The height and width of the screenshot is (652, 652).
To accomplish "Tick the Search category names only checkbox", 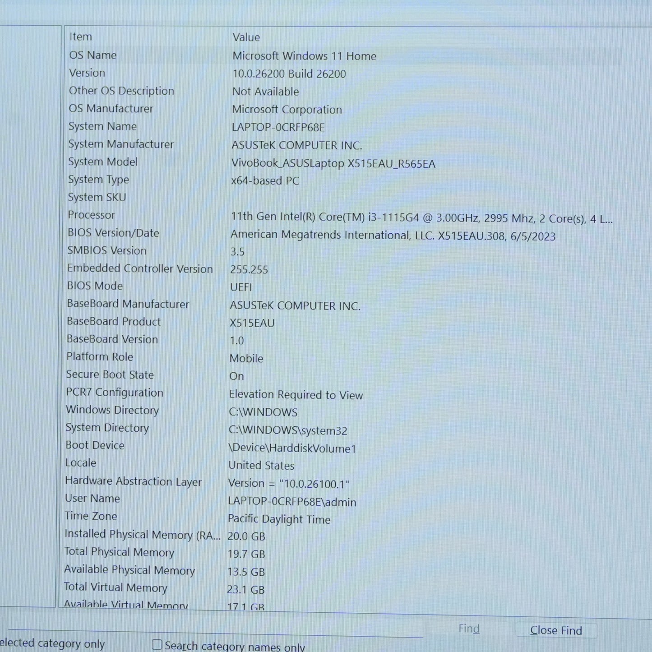I will pos(157,645).
